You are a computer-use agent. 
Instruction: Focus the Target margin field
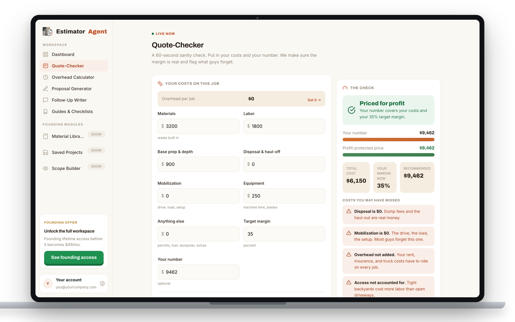[x=284, y=234]
